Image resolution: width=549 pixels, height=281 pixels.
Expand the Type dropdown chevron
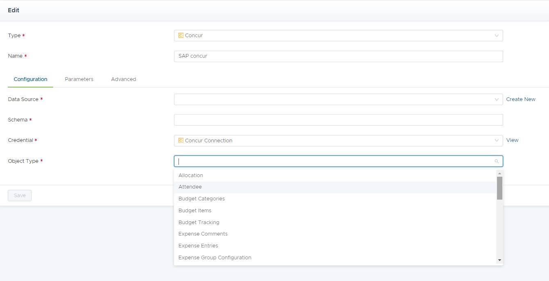497,36
